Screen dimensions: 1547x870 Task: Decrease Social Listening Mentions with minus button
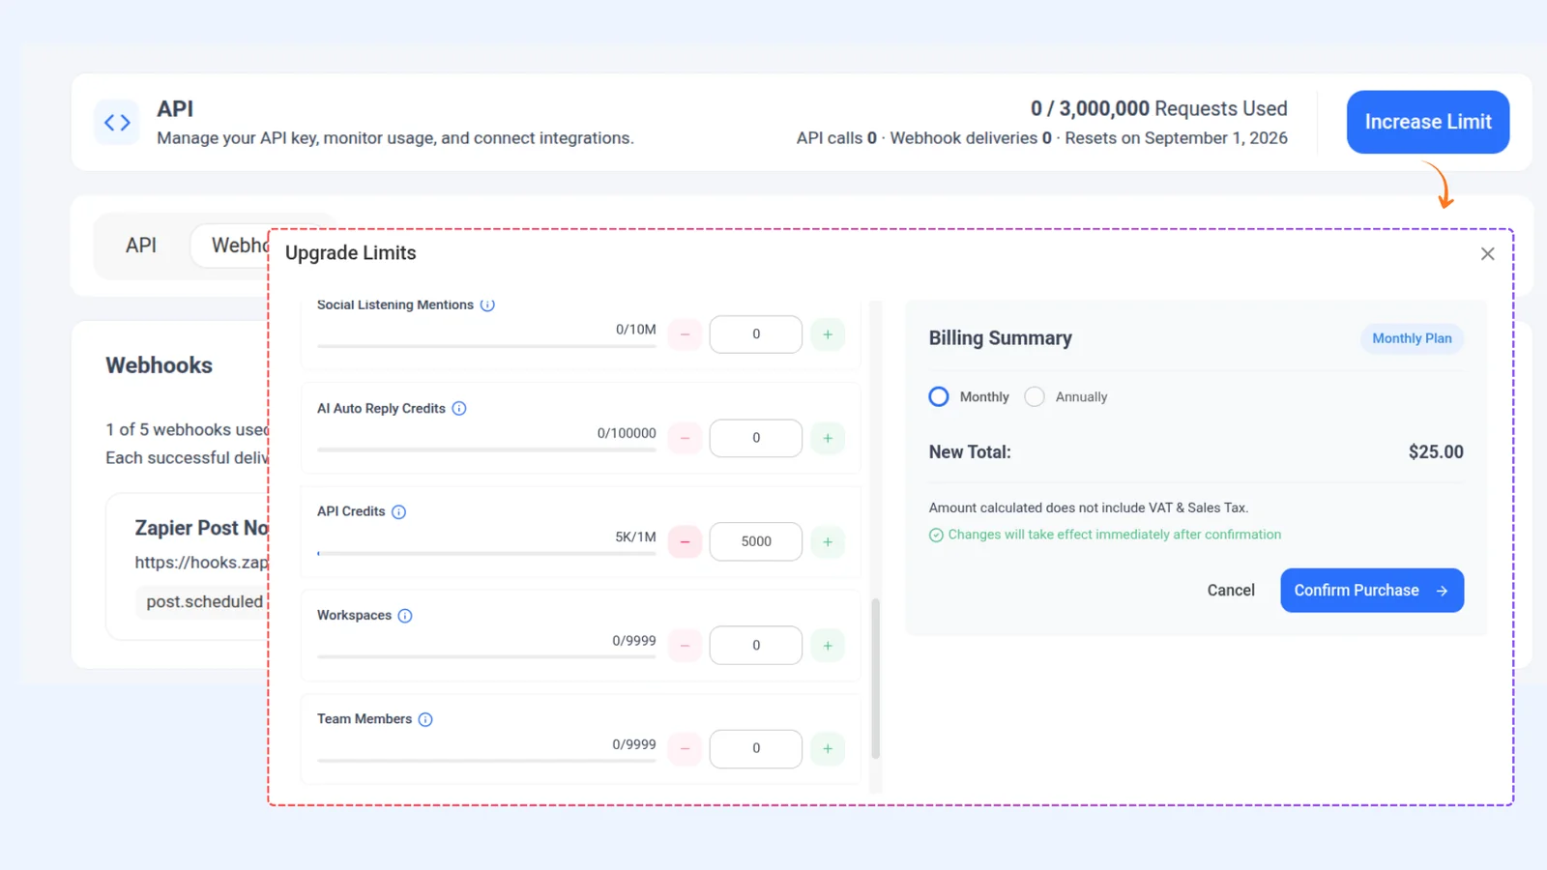point(685,334)
